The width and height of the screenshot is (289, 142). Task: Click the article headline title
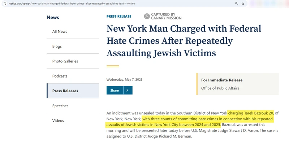[x=184, y=41]
